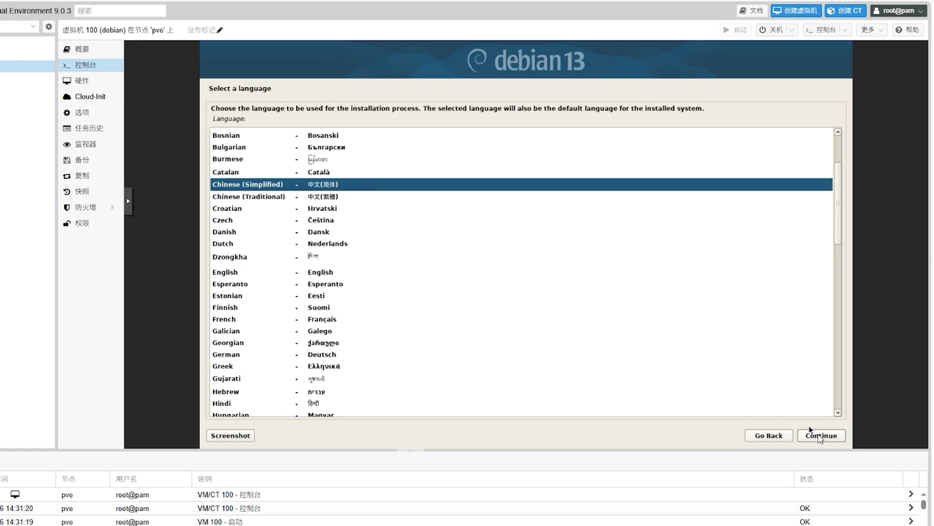Click the 创建虚拟机 create VM button
This screenshot has height=526, width=934.
pos(795,11)
